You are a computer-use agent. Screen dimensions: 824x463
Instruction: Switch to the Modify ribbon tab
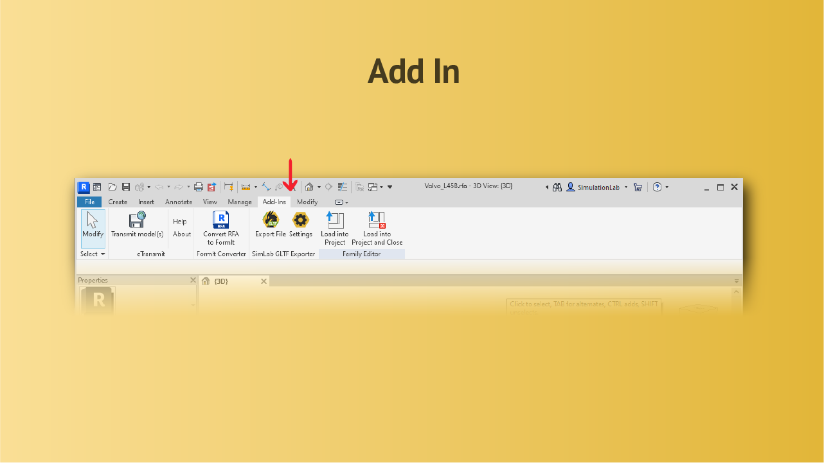(307, 202)
